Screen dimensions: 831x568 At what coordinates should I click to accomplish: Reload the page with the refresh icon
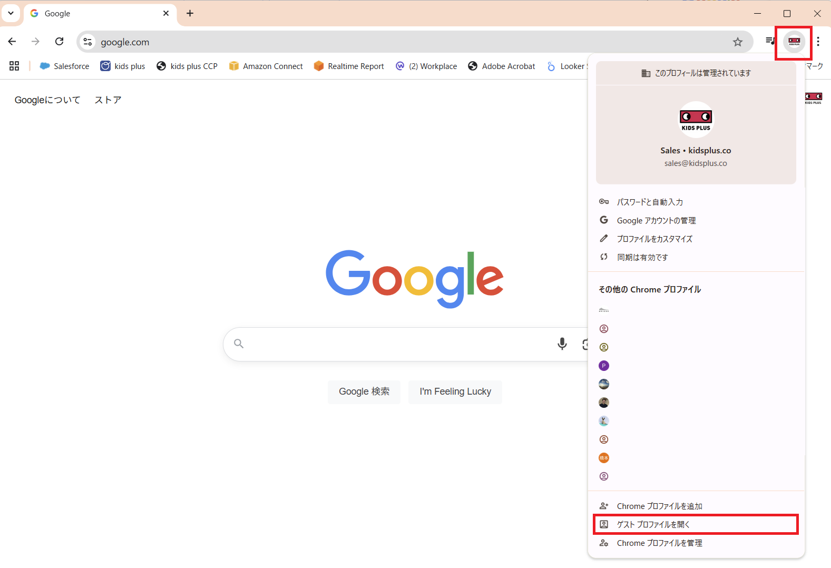(x=60, y=42)
